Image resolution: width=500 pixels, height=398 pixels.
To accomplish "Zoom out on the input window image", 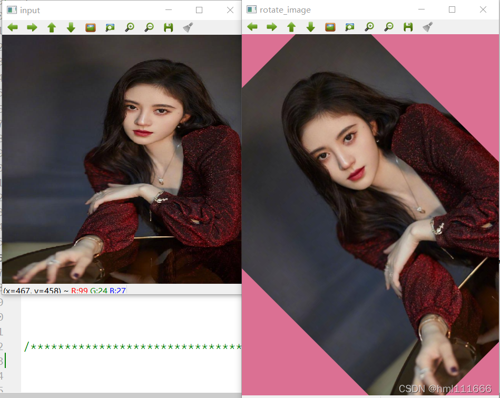I will pos(149,27).
